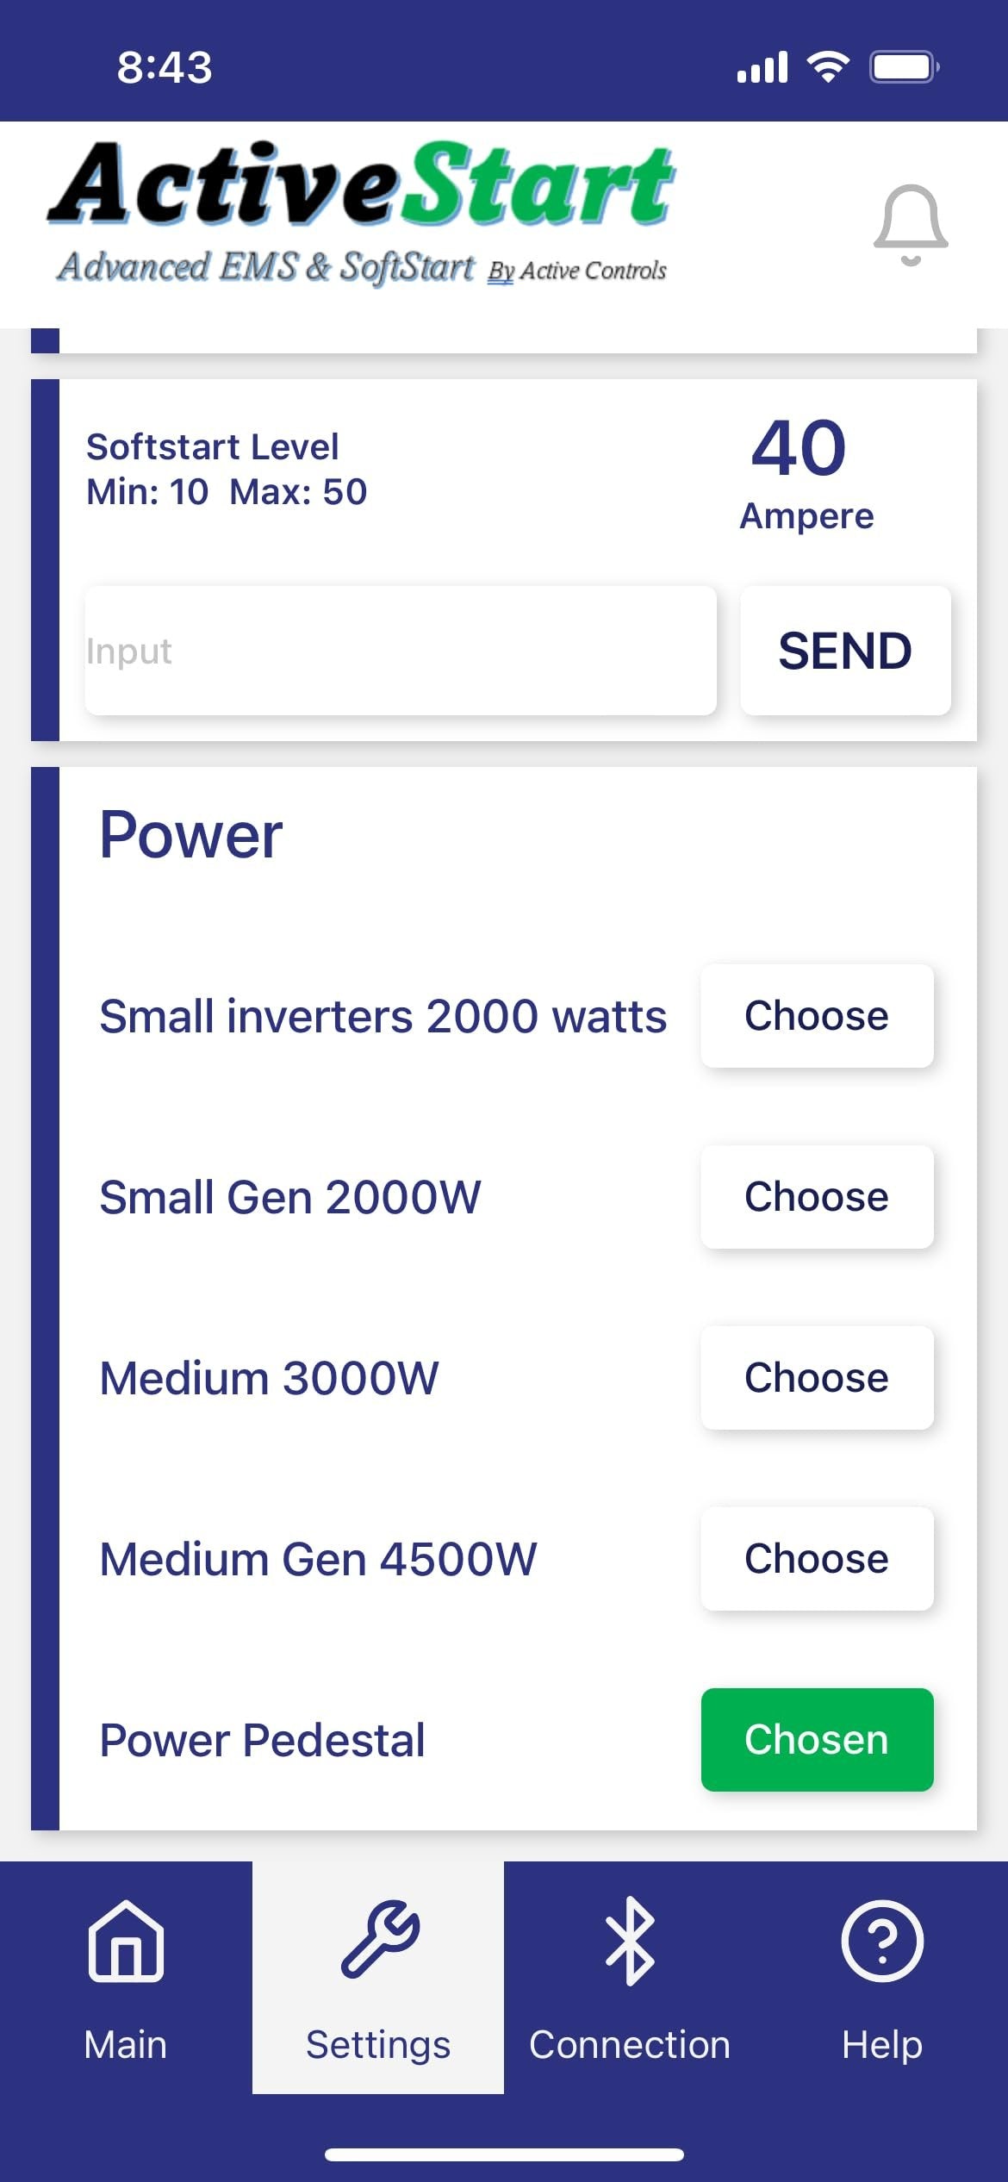
Task: Choose the Medium 3000W power option
Action: click(816, 1378)
